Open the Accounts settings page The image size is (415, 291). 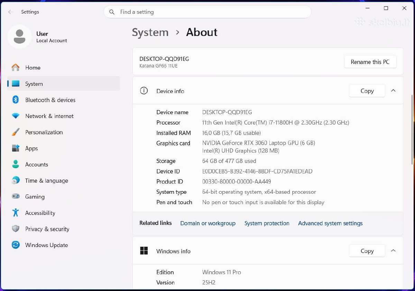click(64, 164)
